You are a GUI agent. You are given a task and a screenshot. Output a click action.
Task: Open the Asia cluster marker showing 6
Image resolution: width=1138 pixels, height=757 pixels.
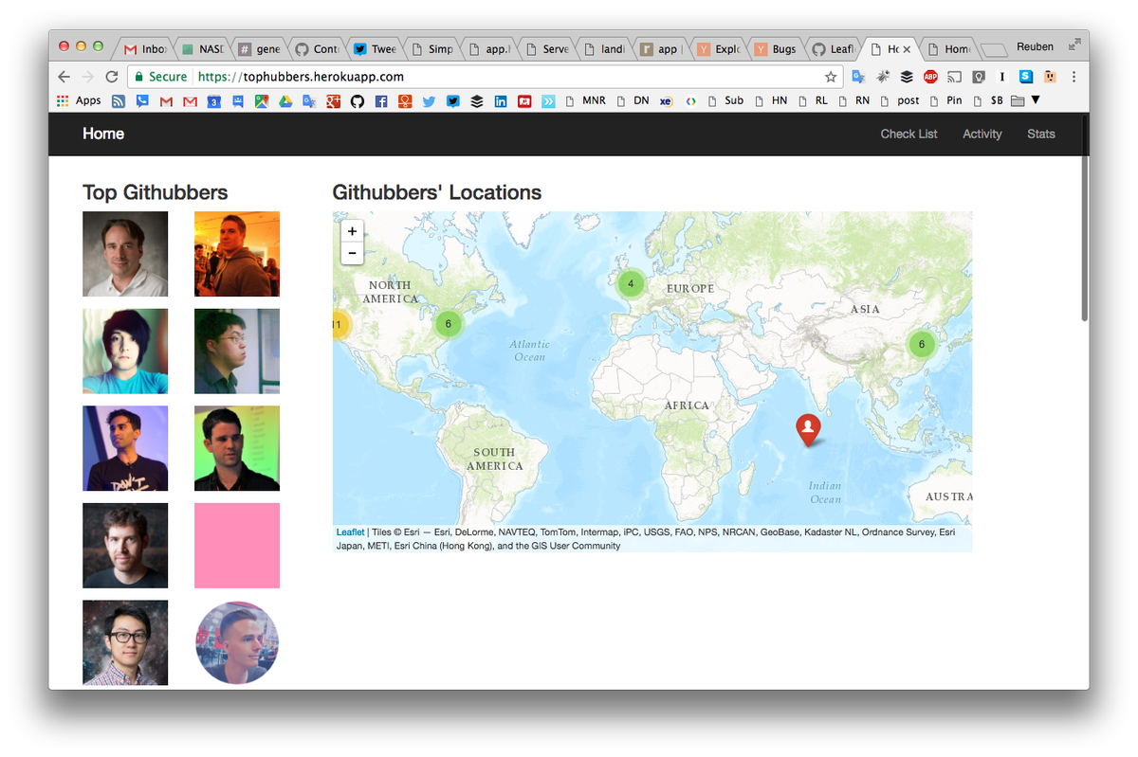pyautogui.click(x=921, y=344)
